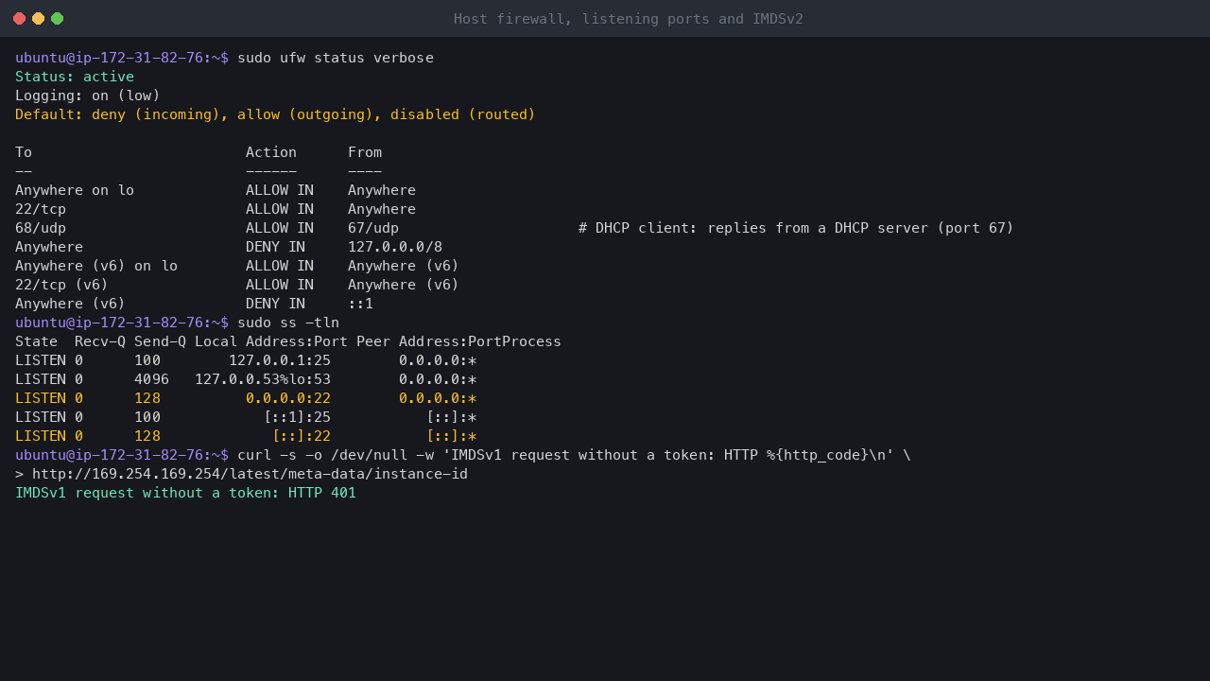The image size is (1210, 681).
Task: Click the window title 'Host firewall, listening ports and IMDSv2'
Action: click(x=629, y=19)
